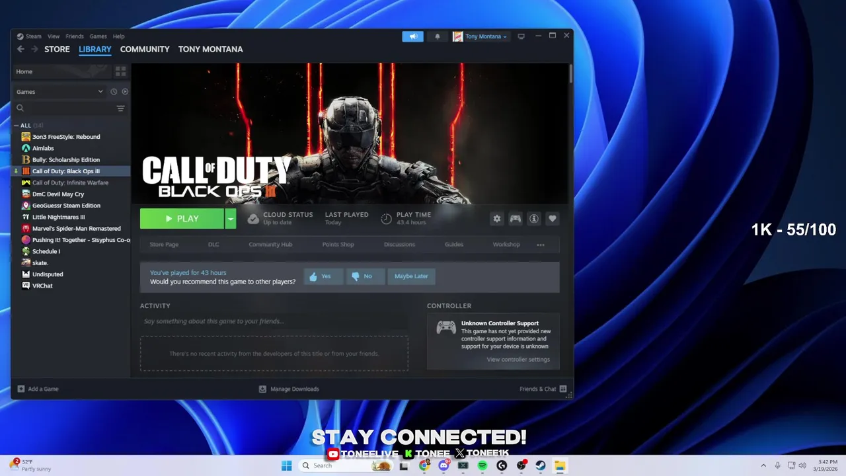Open the Friends menu
Image resolution: width=846 pixels, height=476 pixels.
[x=75, y=36]
